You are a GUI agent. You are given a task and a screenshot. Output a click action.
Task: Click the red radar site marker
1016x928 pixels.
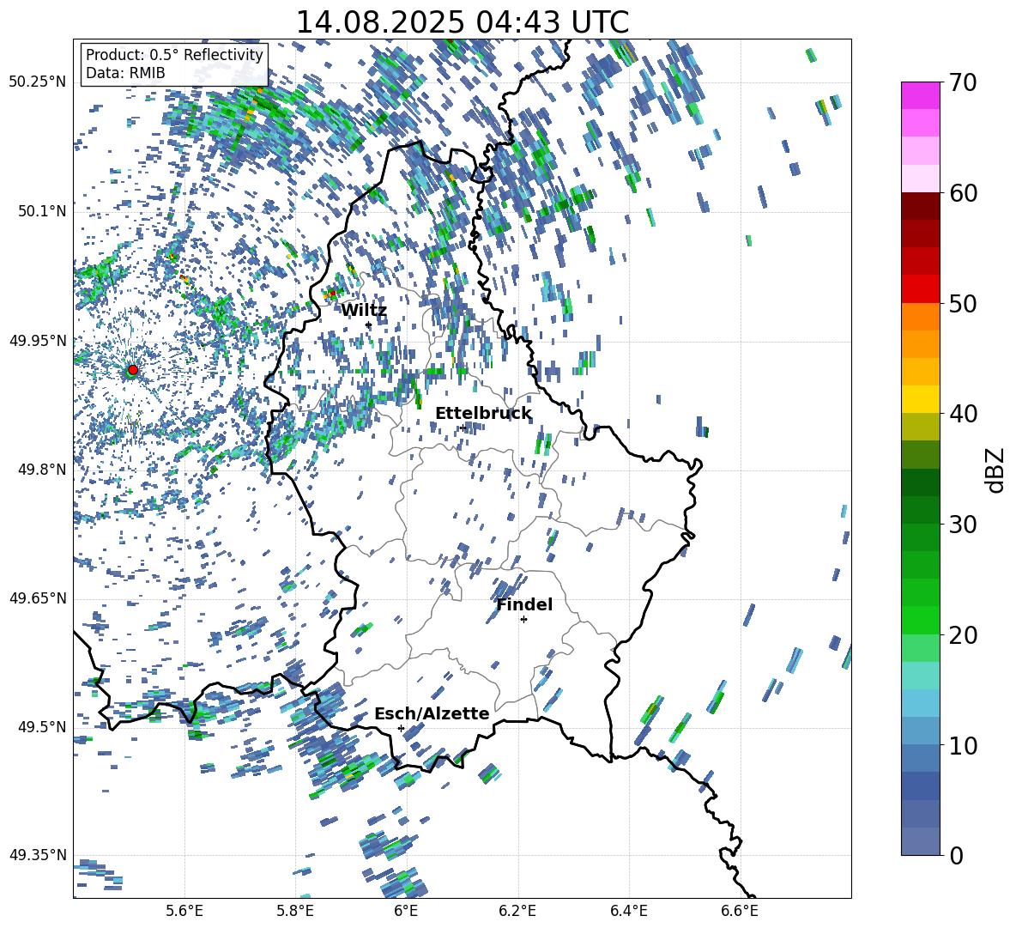coord(133,370)
